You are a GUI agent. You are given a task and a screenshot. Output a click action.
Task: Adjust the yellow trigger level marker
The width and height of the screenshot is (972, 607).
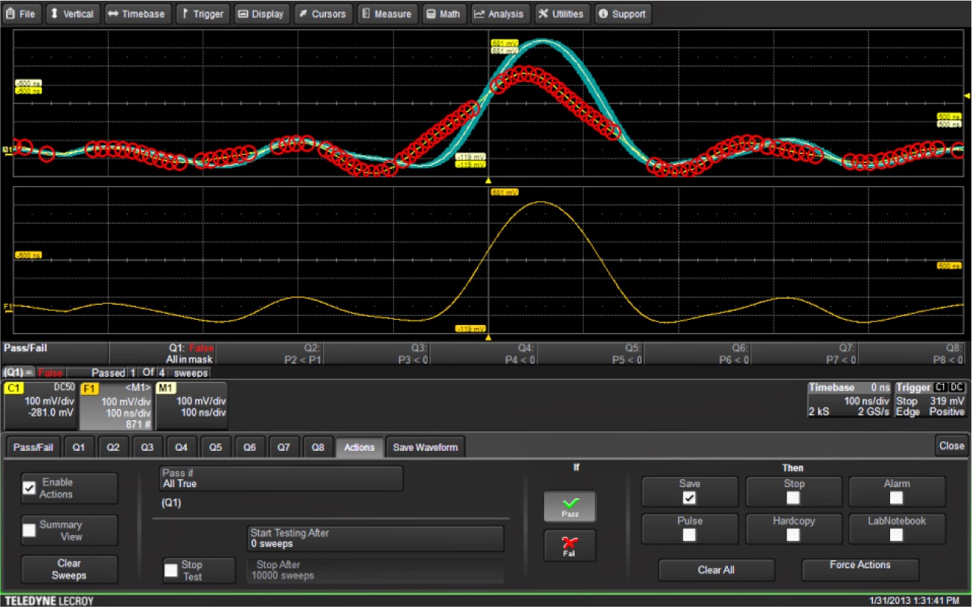(x=966, y=95)
